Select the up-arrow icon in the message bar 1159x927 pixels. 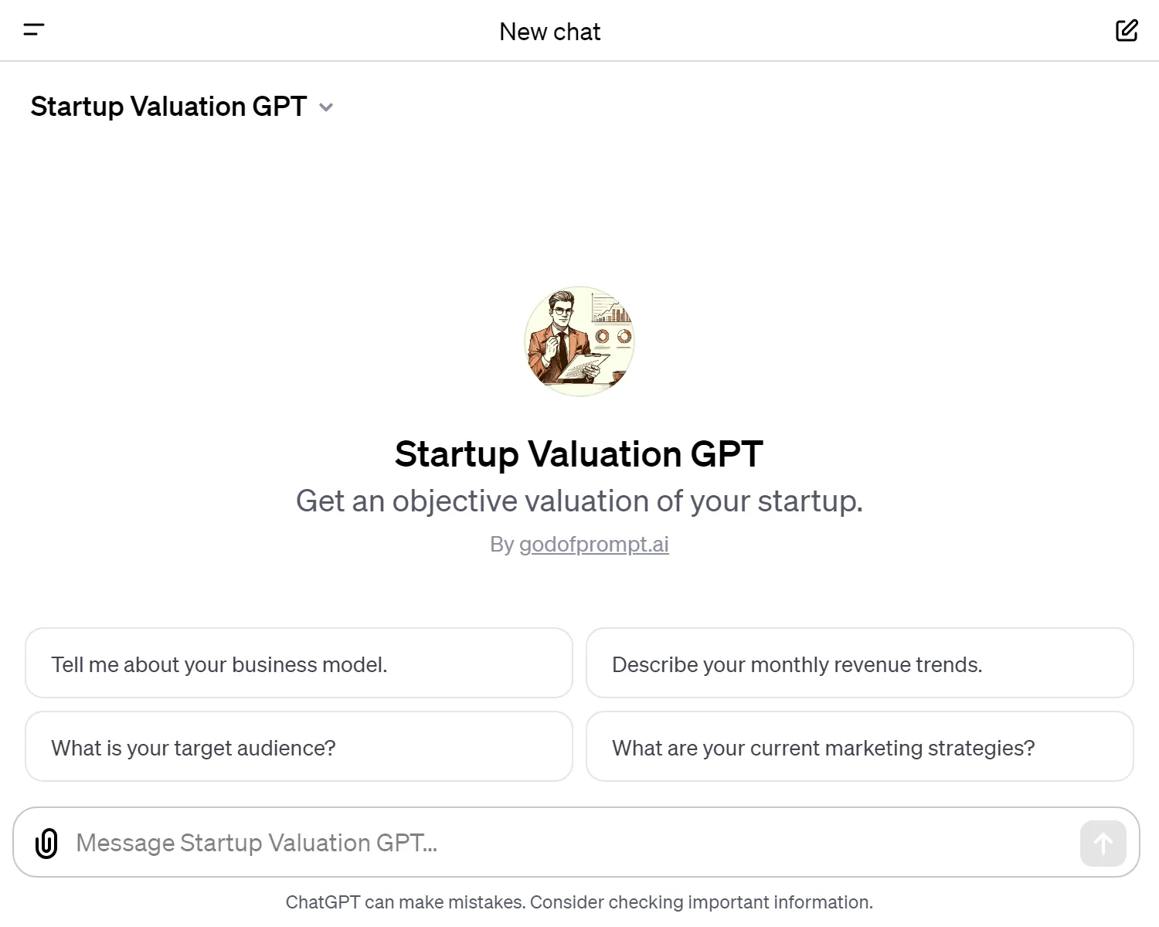pyautogui.click(x=1103, y=843)
